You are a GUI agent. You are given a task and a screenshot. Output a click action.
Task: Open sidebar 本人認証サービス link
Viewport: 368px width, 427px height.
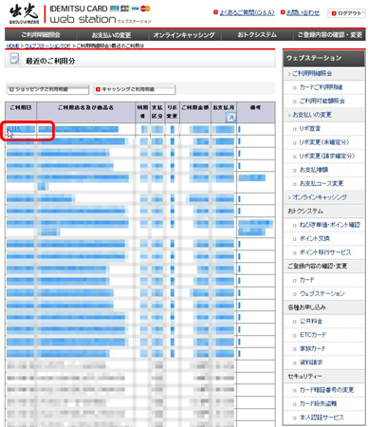(x=322, y=418)
